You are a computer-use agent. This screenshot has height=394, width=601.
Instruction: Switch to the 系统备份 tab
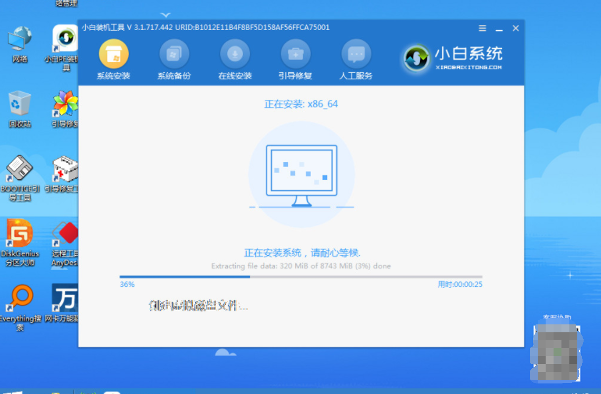174,59
